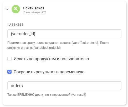Screen dimensions: 128x107
Task: Click the word ВРЕМЕННО in the hint
Action: pyautogui.click(x=26, y=95)
